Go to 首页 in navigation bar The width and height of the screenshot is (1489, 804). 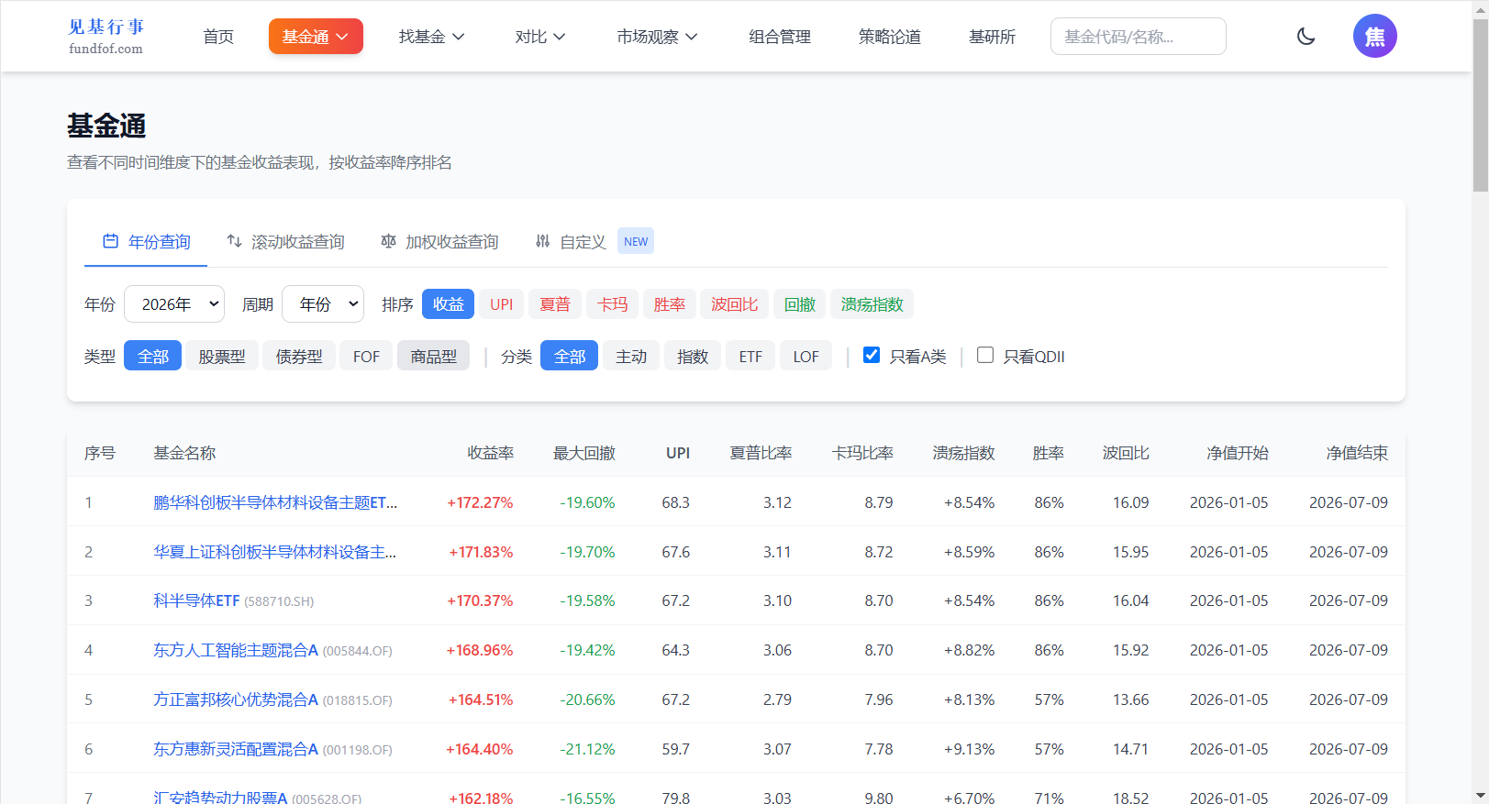(x=218, y=37)
